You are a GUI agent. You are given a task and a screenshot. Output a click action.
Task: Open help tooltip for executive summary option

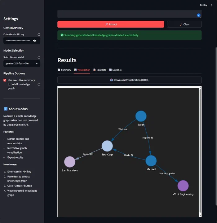pos(39,84)
